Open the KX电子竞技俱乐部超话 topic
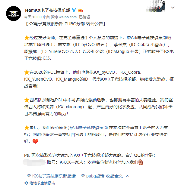The height and width of the screenshot is (188, 181). click(54, 176)
